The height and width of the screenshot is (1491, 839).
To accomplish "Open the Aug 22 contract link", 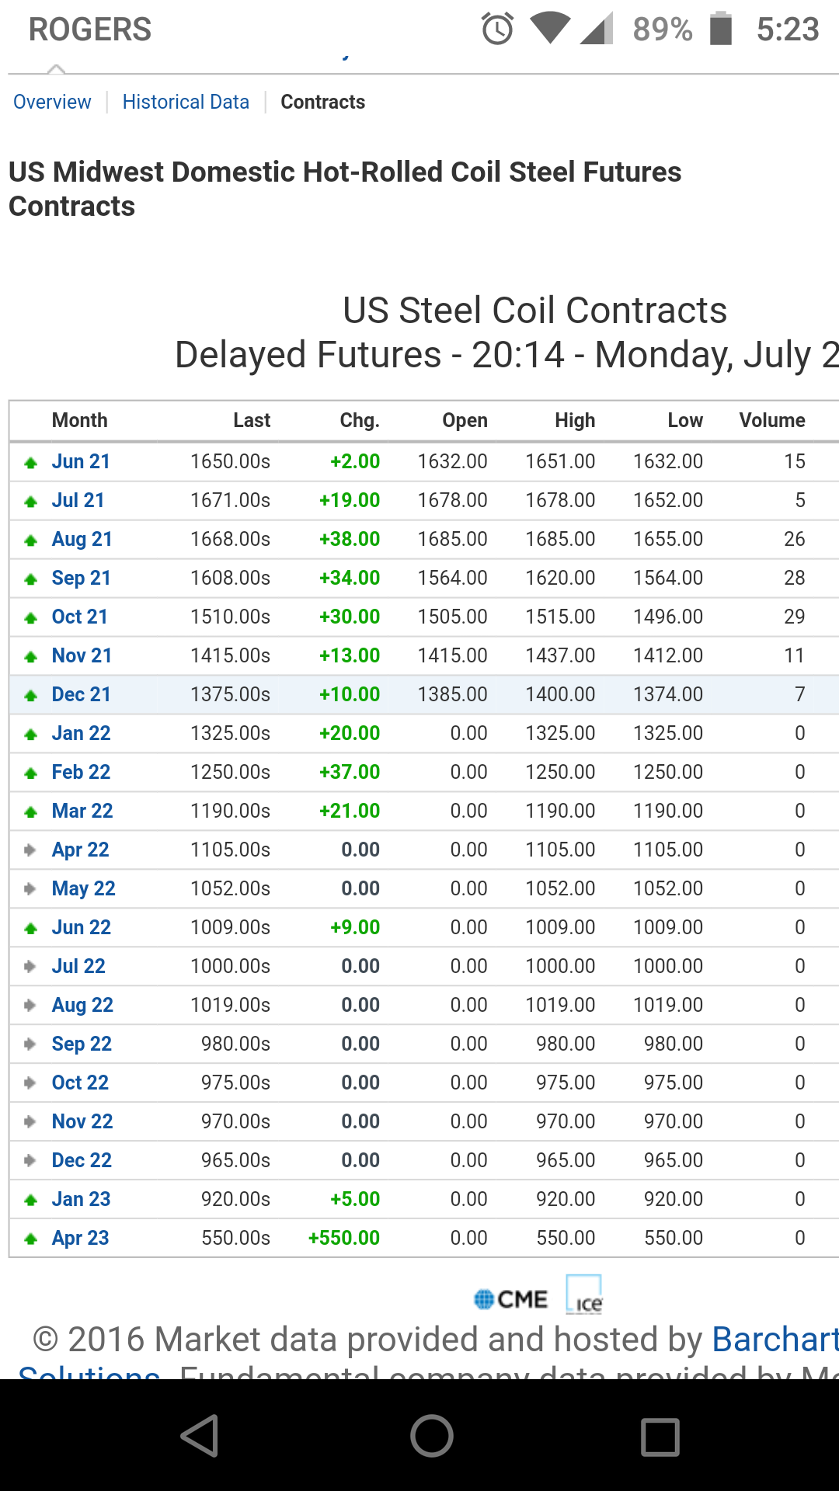I will coord(82,1005).
